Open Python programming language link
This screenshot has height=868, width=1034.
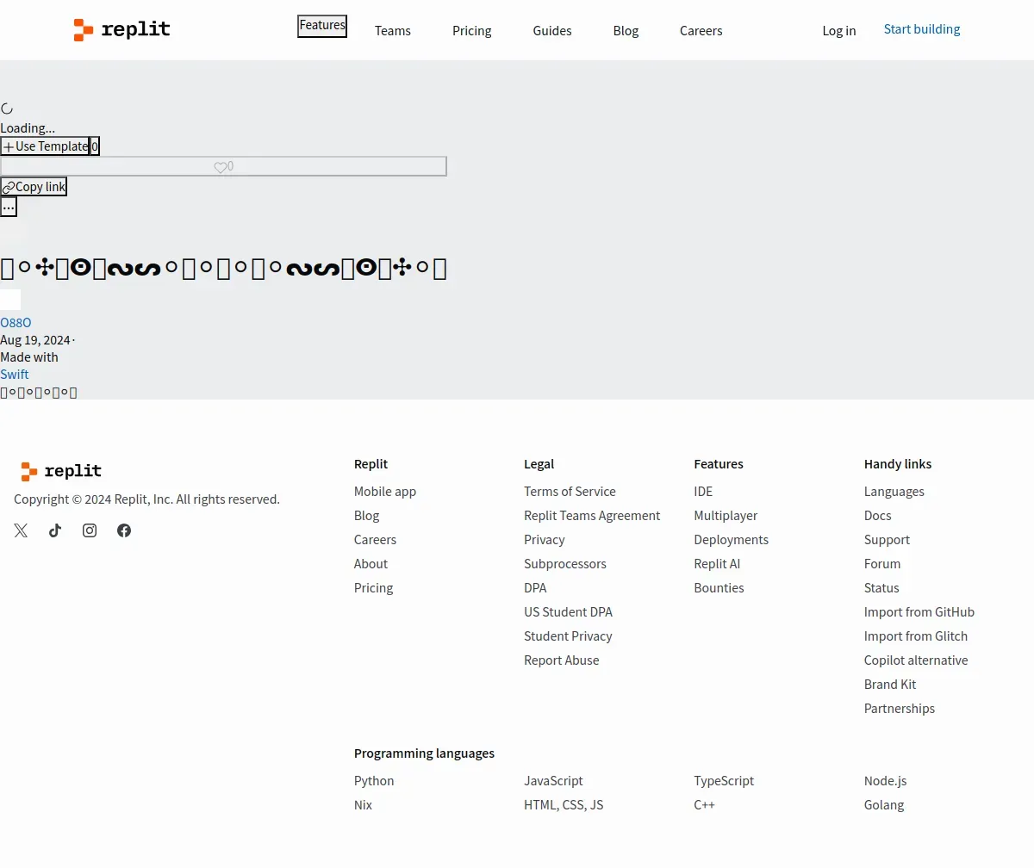(374, 781)
